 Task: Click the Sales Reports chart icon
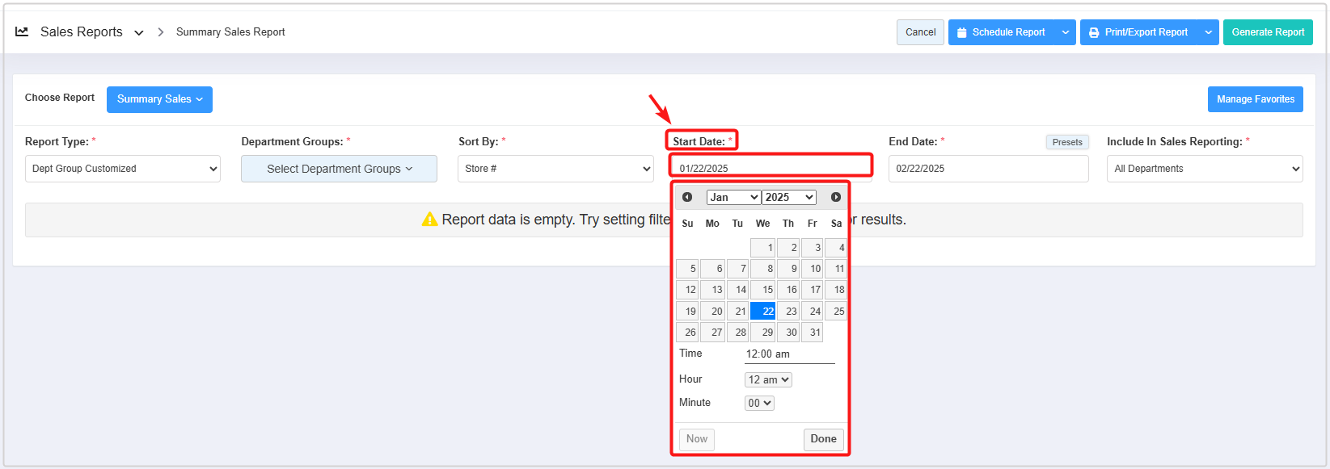22,31
